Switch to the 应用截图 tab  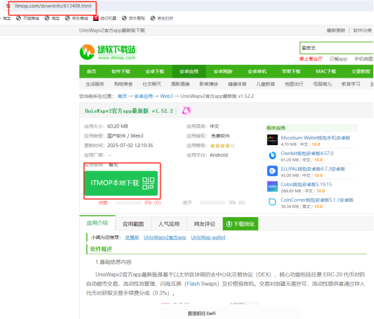[133, 224]
